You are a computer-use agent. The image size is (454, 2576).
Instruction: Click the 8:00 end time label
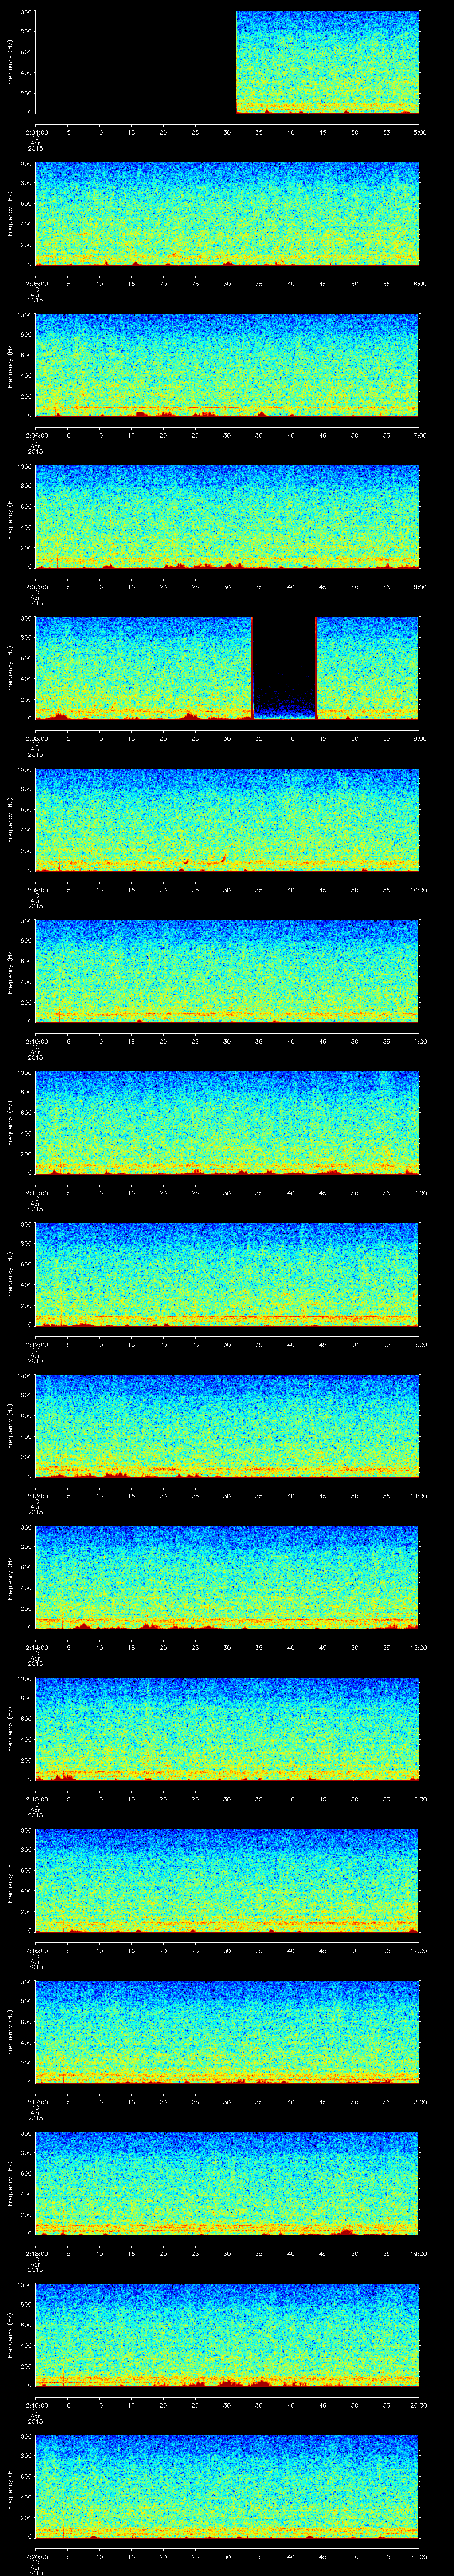tap(419, 587)
